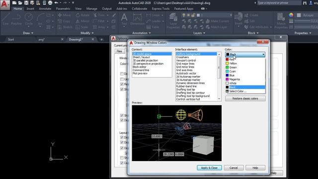Click the Move tool in Modify panel
This screenshot has height=179, width=318.
tap(65, 15)
